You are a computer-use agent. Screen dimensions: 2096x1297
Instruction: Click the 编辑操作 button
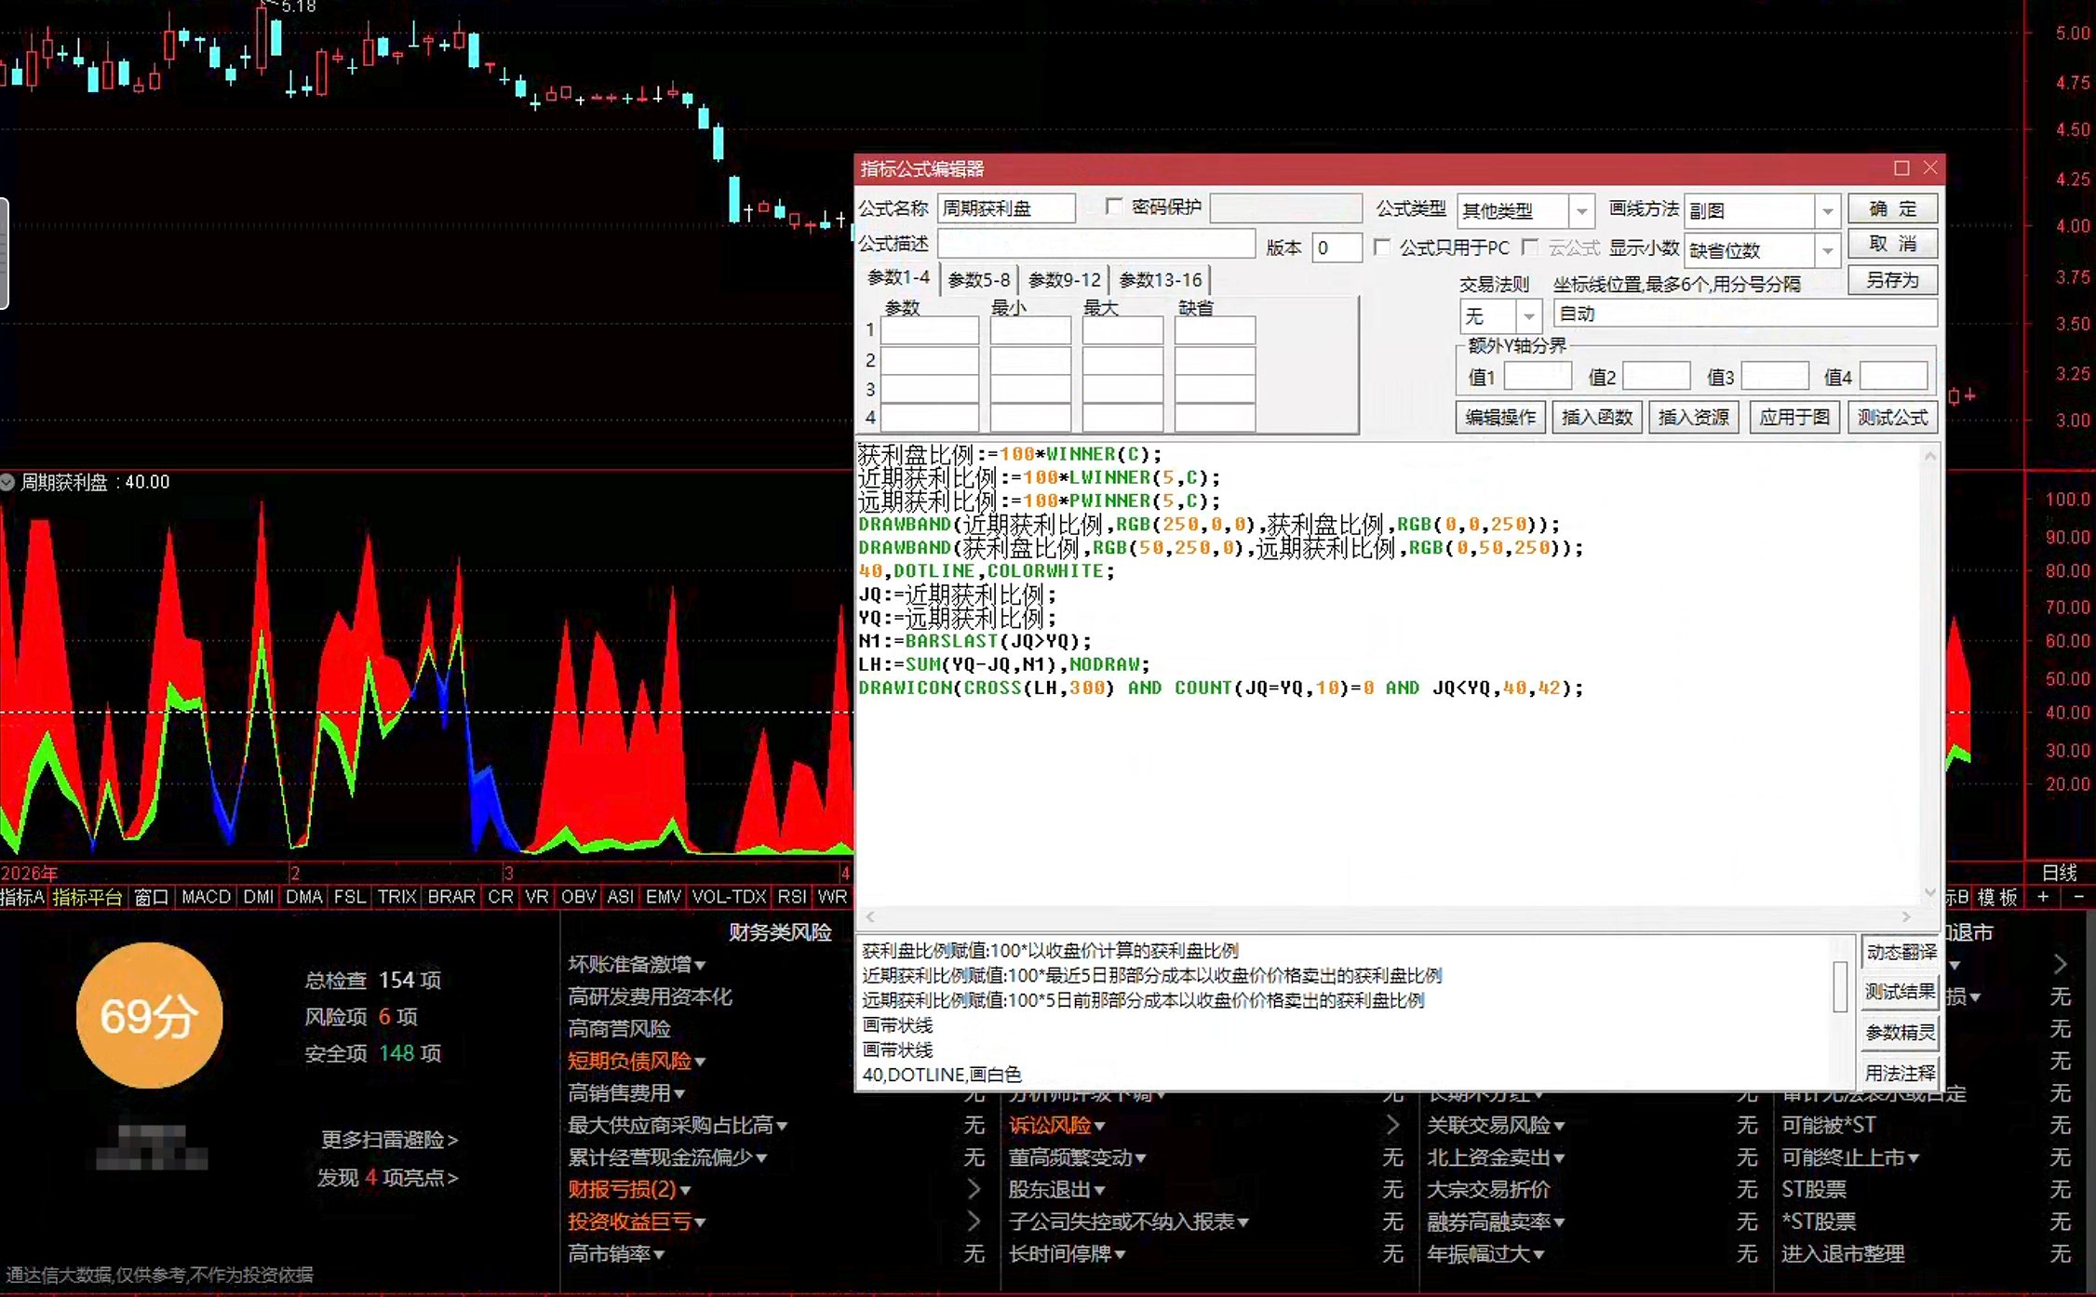pyautogui.click(x=1500, y=417)
